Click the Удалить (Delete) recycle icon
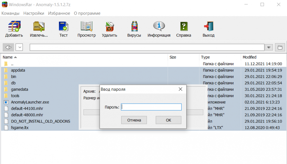 (109, 27)
